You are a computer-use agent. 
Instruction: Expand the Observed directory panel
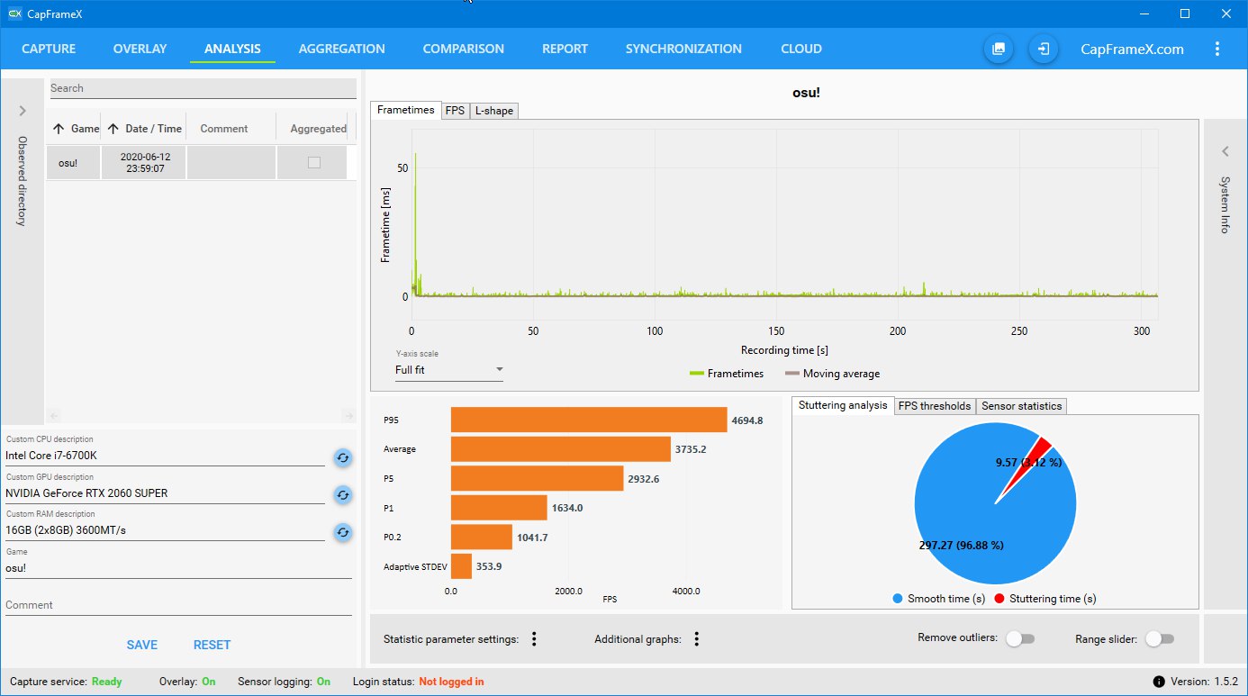[23, 111]
